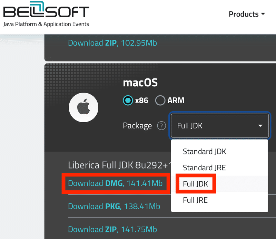This screenshot has width=276, height=239.
Task: Click the Liberica Full JDK 8u292 title
Action: (118, 165)
